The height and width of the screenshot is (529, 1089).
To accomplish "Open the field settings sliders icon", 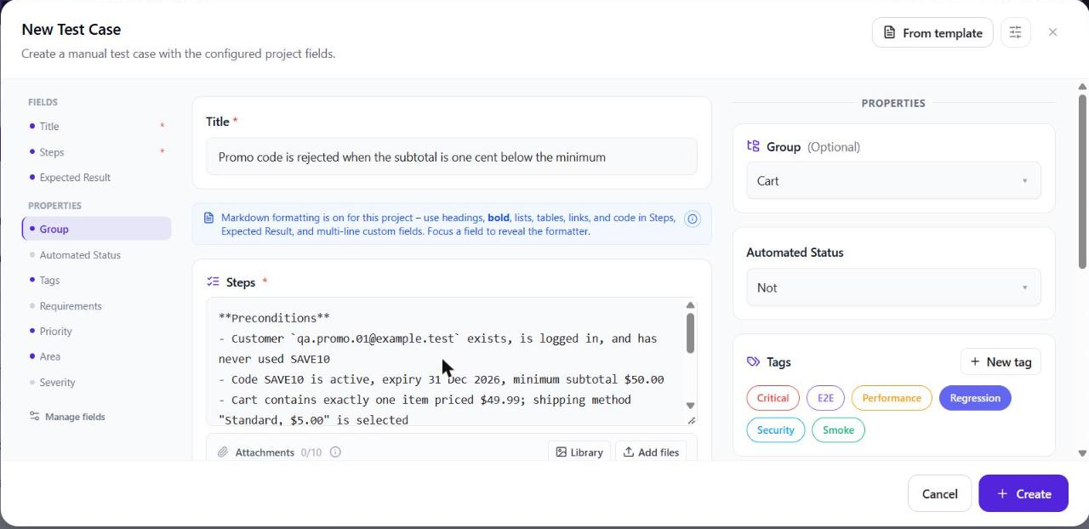I will (1016, 32).
